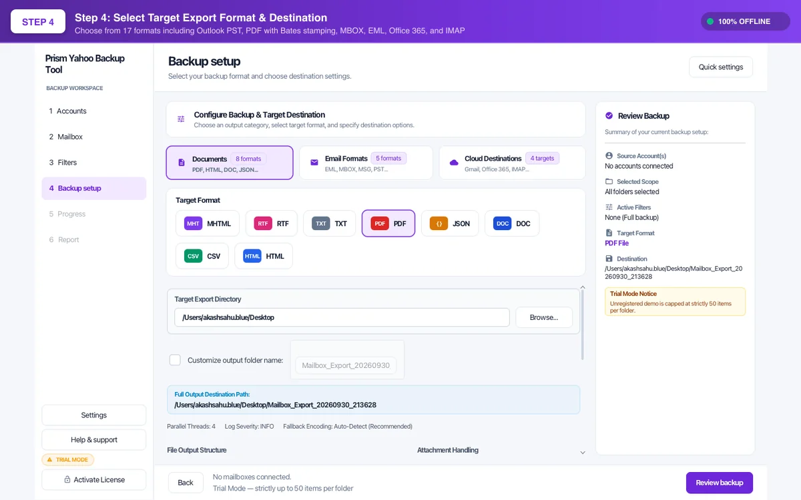The width and height of the screenshot is (801, 500).
Task: Choose the CSV target format
Action: pyautogui.click(x=202, y=256)
